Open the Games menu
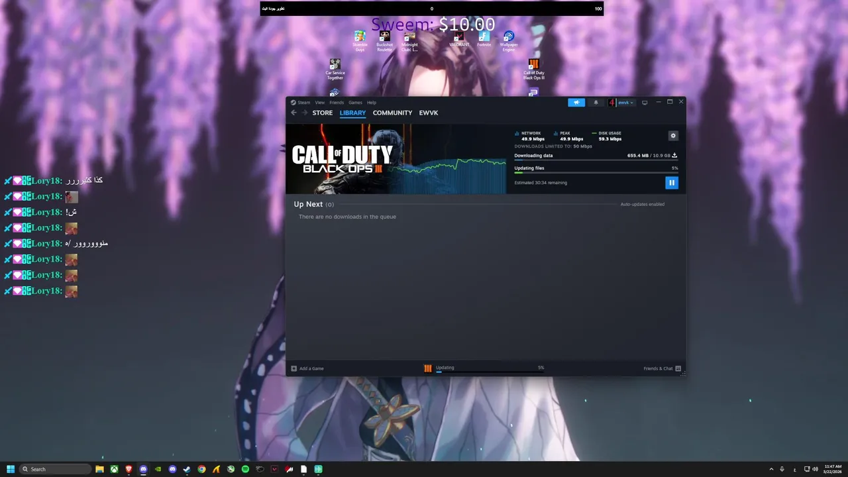 click(355, 103)
